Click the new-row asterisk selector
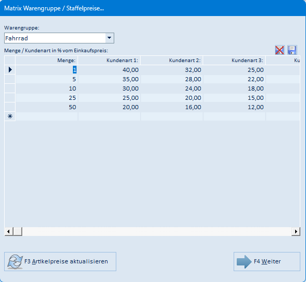Screen dimensions: 306x282 click(x=10, y=116)
